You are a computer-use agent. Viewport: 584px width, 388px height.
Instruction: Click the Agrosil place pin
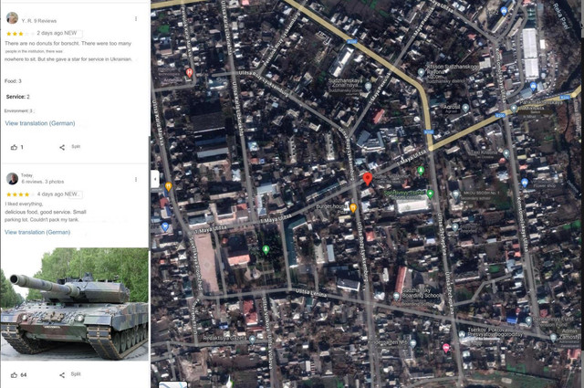465,108
